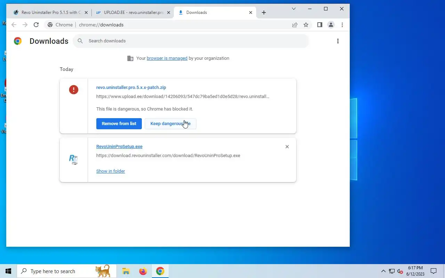Click the Remove from list button
Image resolution: width=445 pixels, height=278 pixels.
click(119, 124)
